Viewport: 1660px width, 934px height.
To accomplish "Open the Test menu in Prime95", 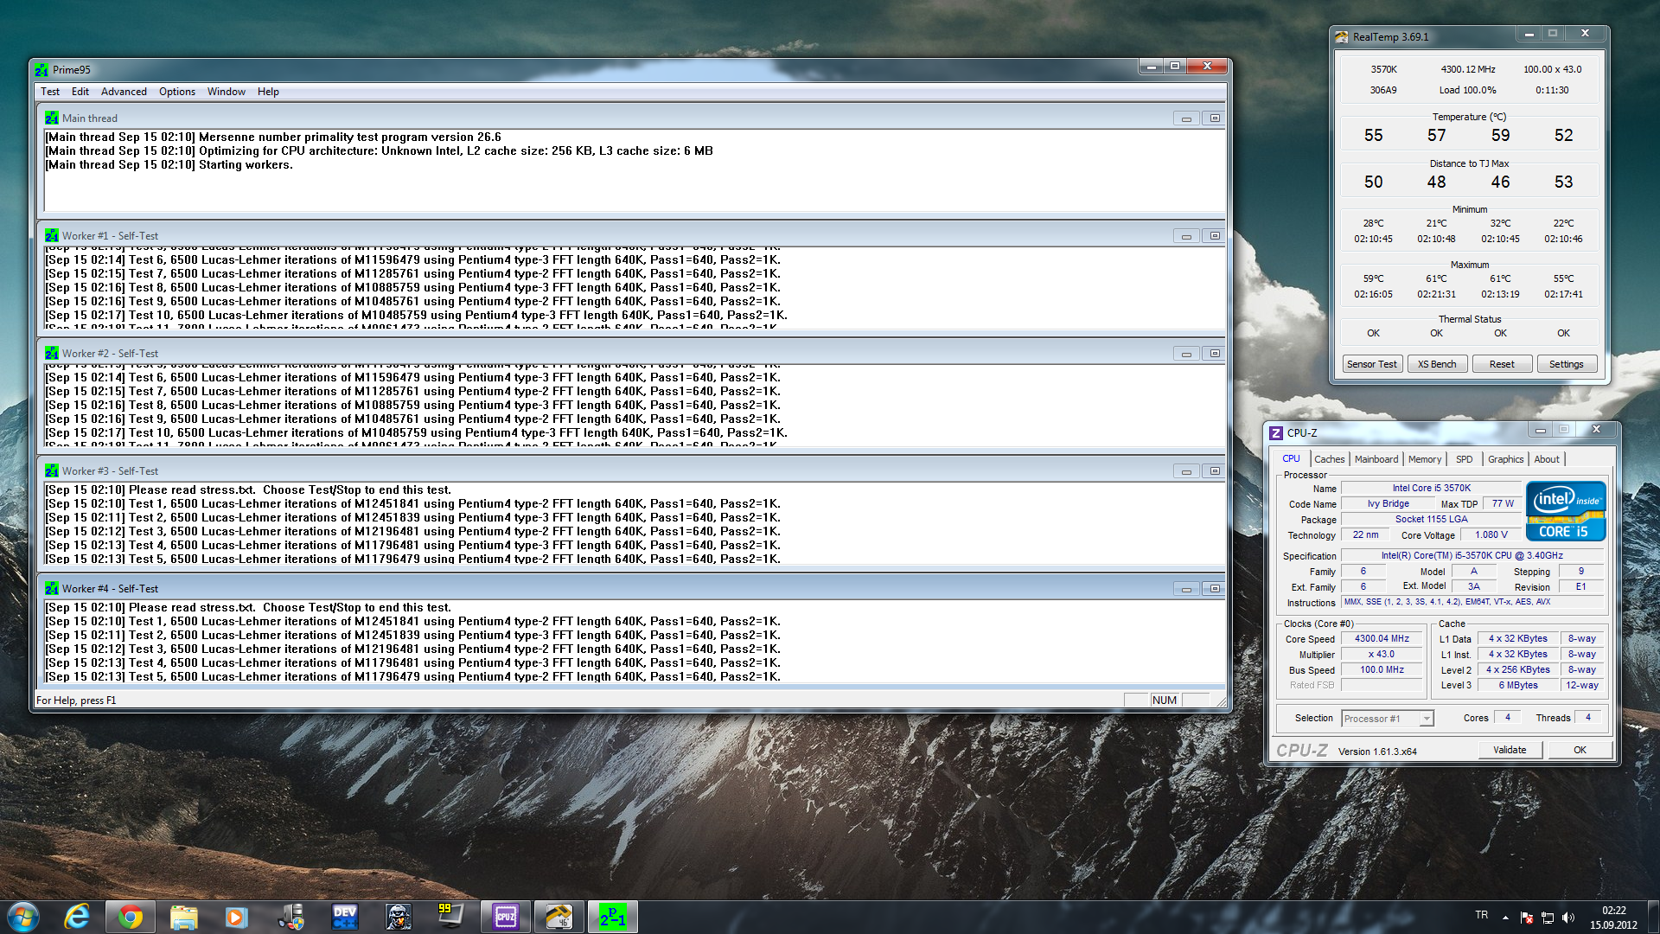I will [50, 92].
